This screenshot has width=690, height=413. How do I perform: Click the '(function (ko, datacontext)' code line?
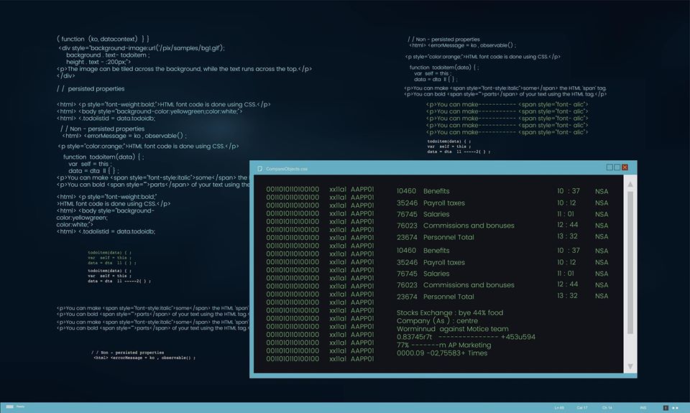(103, 38)
